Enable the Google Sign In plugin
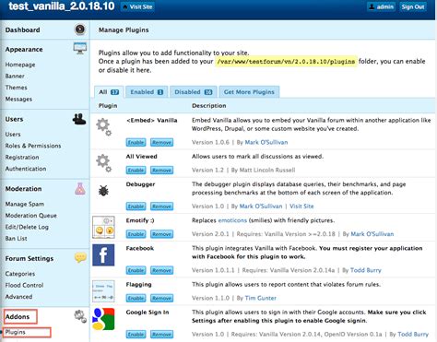 tap(136, 335)
